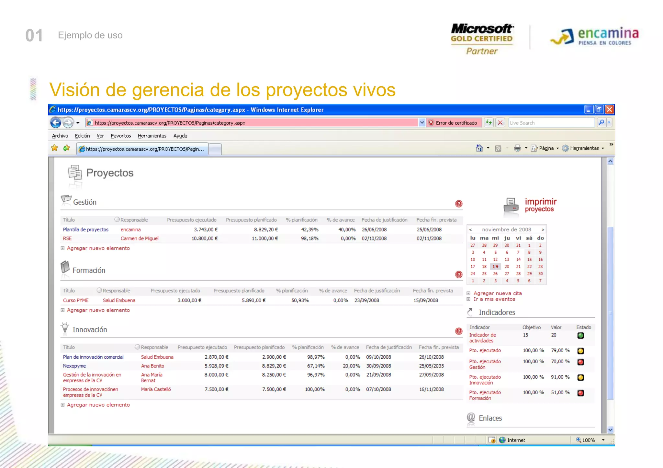
Task: Open the zoom level dropdown arrow
Action: [603, 440]
